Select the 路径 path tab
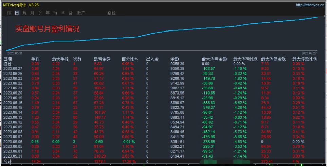Viewport: 327px width, 167px height. pos(111,13)
